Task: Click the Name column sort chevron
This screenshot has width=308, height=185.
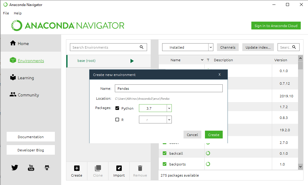Action: pos(202,60)
